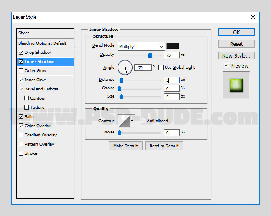Uncheck the Inner Glow checkbox

coord(21,80)
